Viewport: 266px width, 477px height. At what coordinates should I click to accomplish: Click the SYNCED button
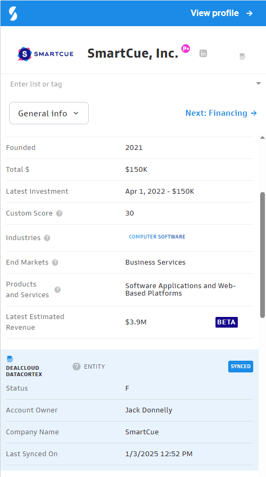coord(240,367)
